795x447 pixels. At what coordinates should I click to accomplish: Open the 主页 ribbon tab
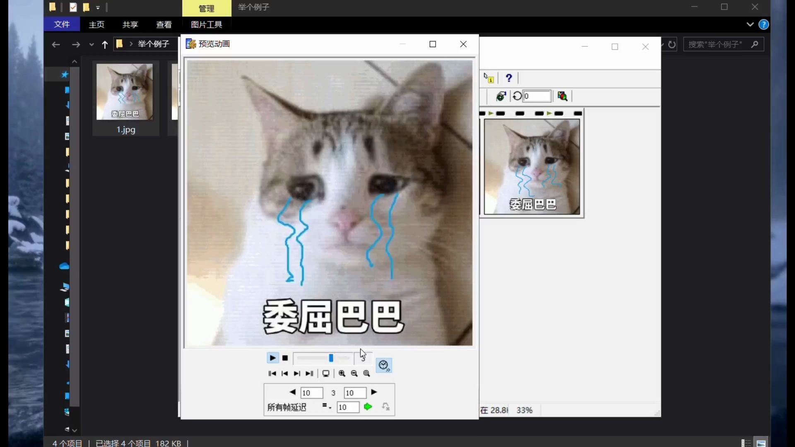[96, 24]
